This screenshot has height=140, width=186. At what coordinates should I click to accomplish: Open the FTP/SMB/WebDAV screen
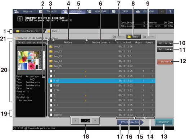pos(130,122)
